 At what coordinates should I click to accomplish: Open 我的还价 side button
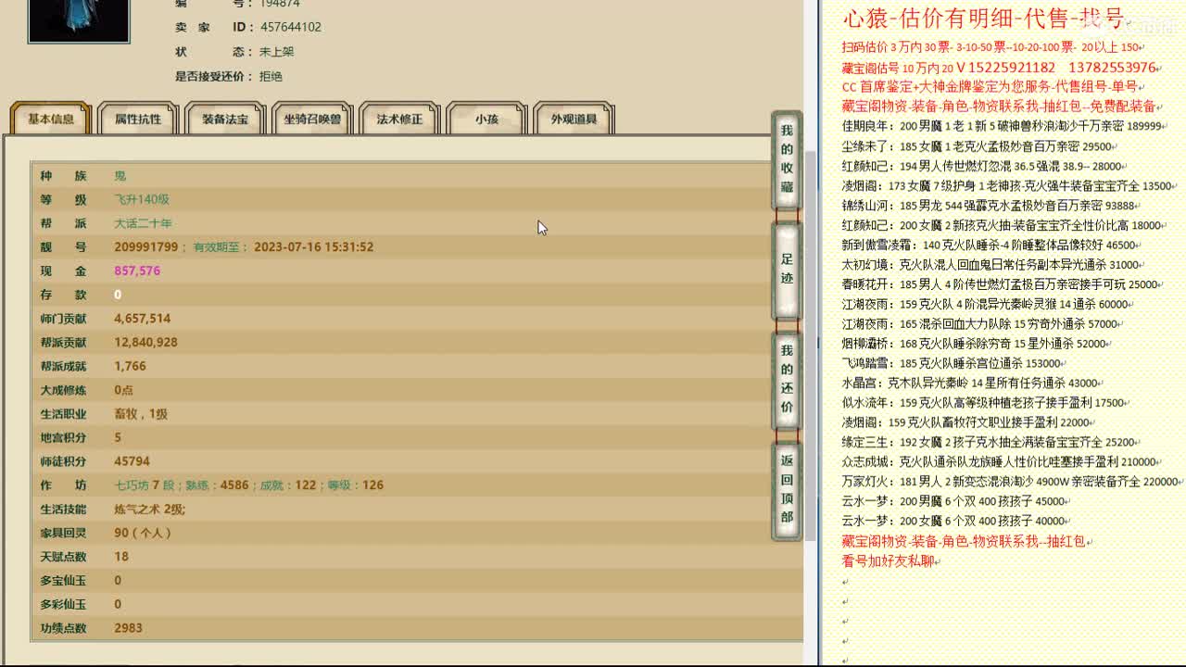pyautogui.click(x=787, y=379)
